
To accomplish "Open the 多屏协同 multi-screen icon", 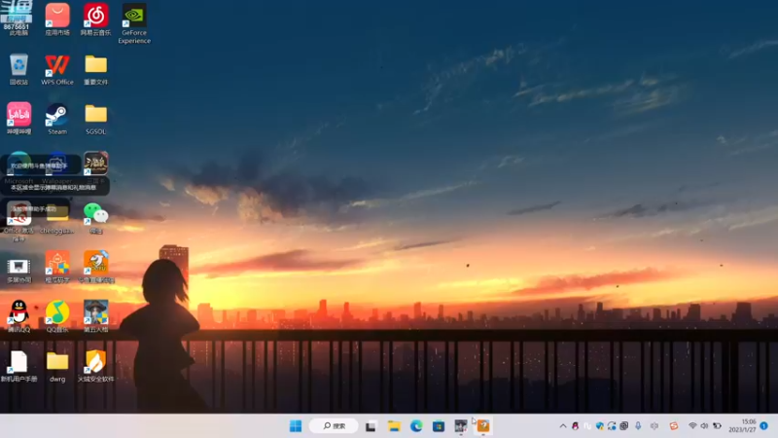I will point(18,271).
